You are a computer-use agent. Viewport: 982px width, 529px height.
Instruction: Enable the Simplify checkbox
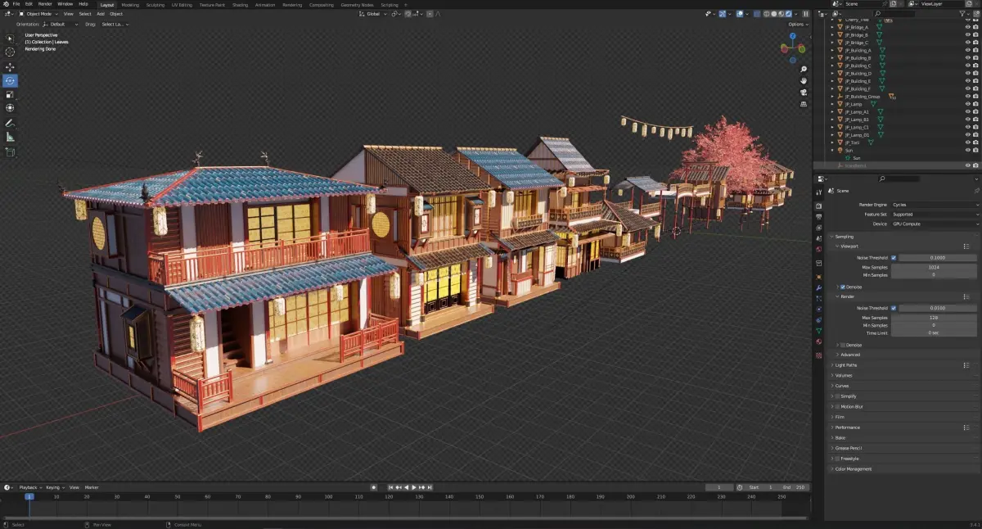(837, 396)
